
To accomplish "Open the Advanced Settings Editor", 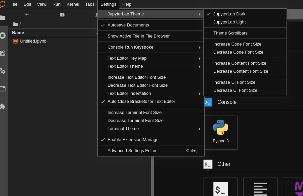I will click(132, 150).
